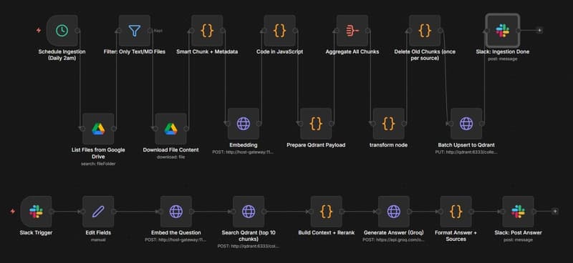Click the Schedule Ingestion lightning trigger indicator
The width and height of the screenshot is (573, 263).
(x=39, y=31)
